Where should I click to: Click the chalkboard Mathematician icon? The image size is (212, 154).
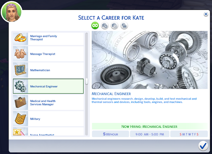(21, 70)
